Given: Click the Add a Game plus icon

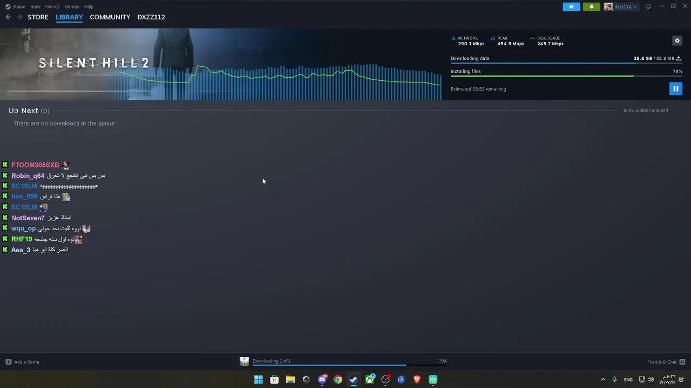Looking at the screenshot, I should pyautogui.click(x=8, y=362).
